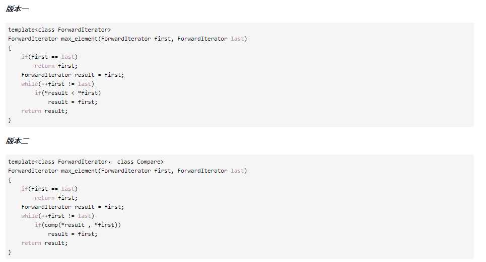The height and width of the screenshot is (262, 486).
Task: Click the first template<class ForwardIterator> line
Action: (x=59, y=30)
